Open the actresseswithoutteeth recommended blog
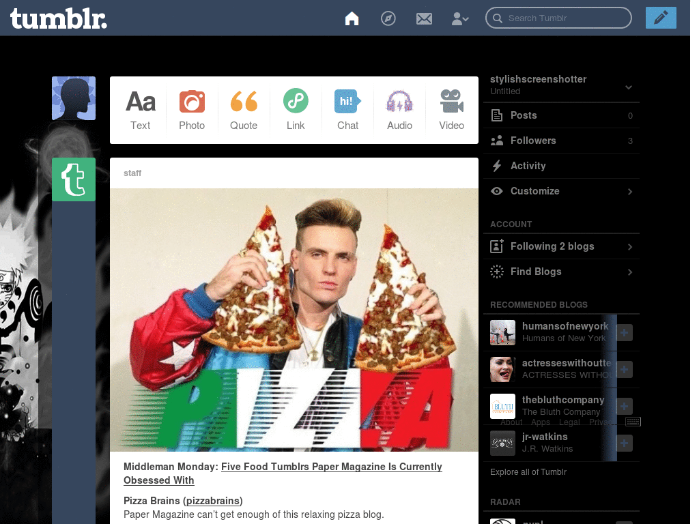699x524 pixels. [567, 363]
